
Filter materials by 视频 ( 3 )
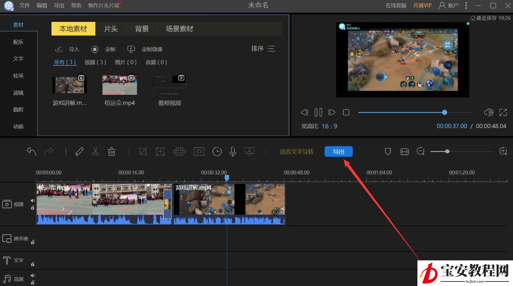pyautogui.click(x=95, y=62)
